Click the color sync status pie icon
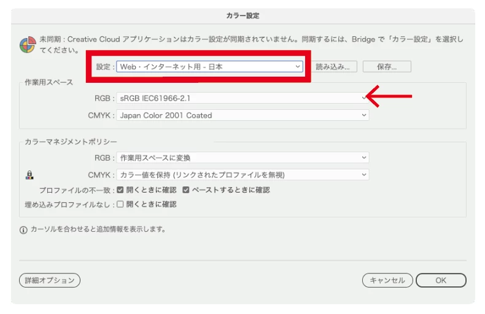The width and height of the screenshot is (485, 314). tap(28, 45)
